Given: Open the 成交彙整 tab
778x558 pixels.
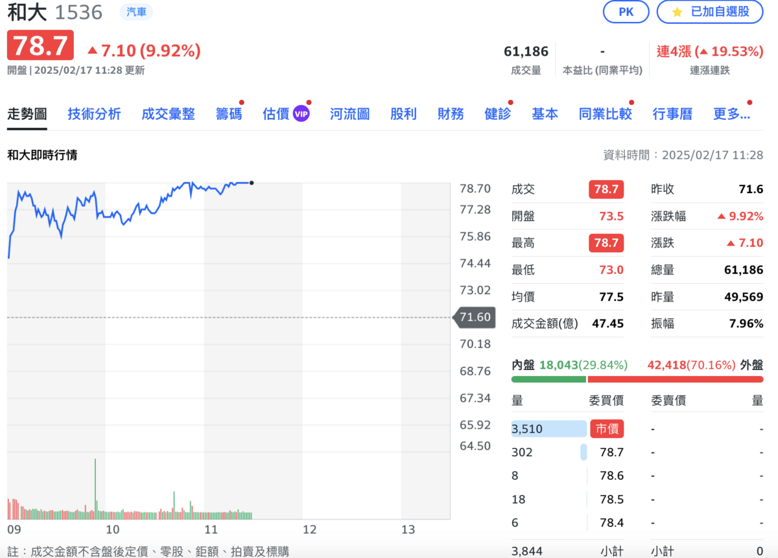Looking at the screenshot, I should (x=168, y=113).
